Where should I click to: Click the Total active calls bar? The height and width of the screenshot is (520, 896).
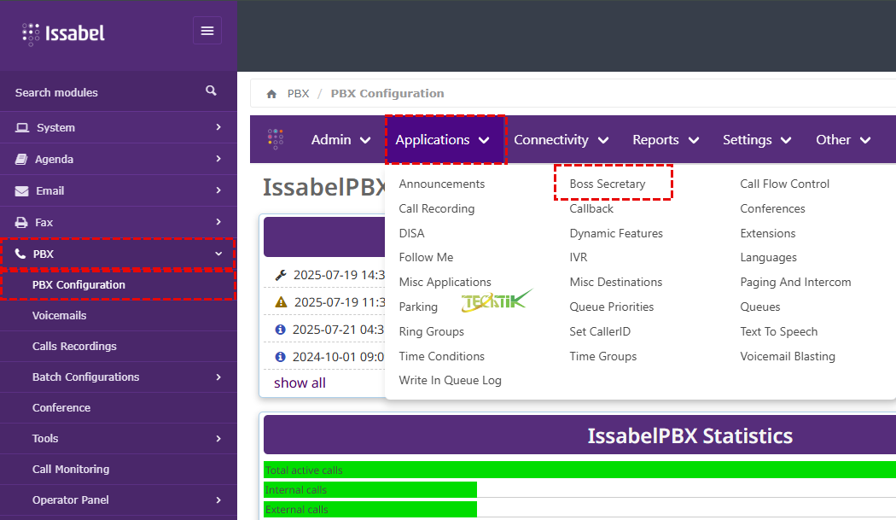pos(579,470)
